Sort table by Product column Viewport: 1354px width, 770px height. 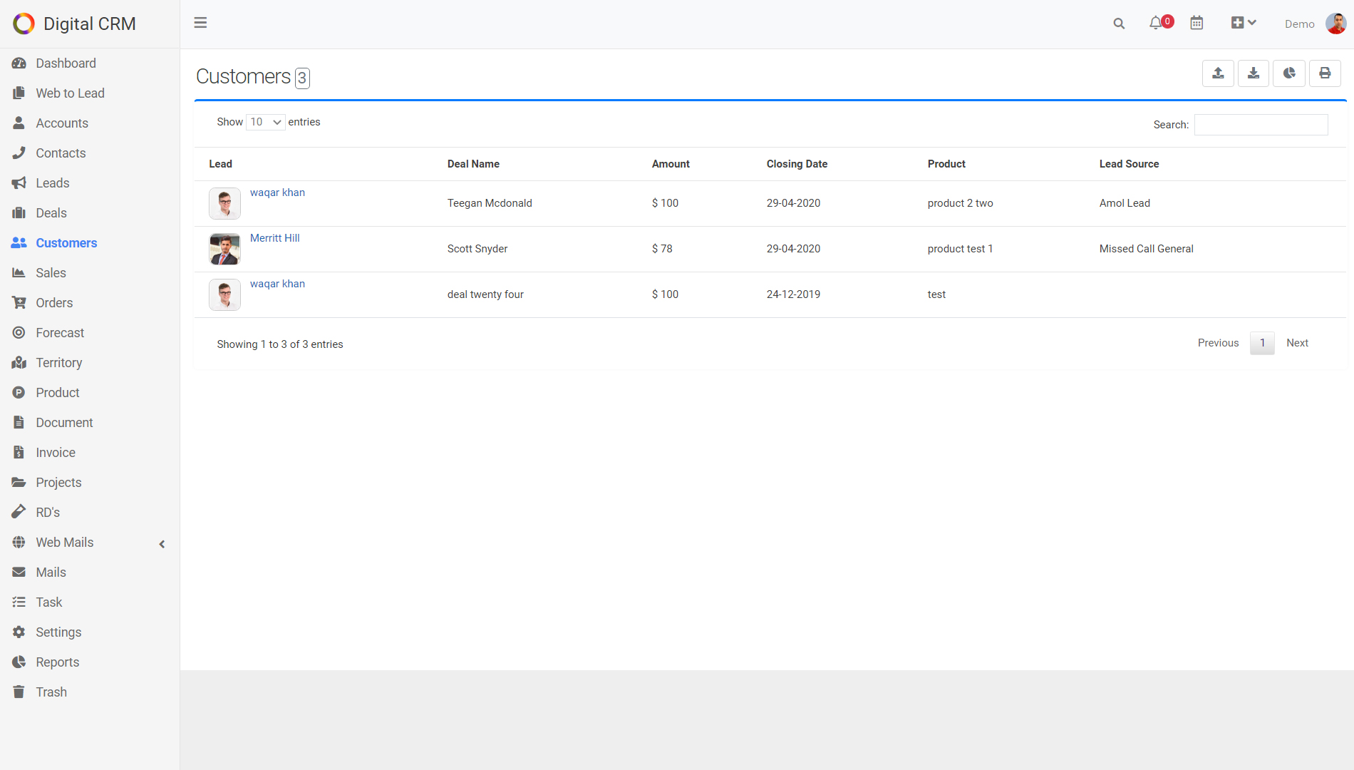pos(946,164)
